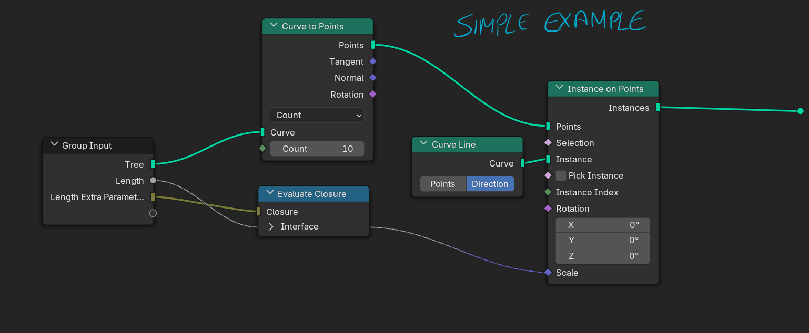Click Rotation output socket on Curve to Points
Viewport: 809px width, 333px height.
[x=372, y=95]
